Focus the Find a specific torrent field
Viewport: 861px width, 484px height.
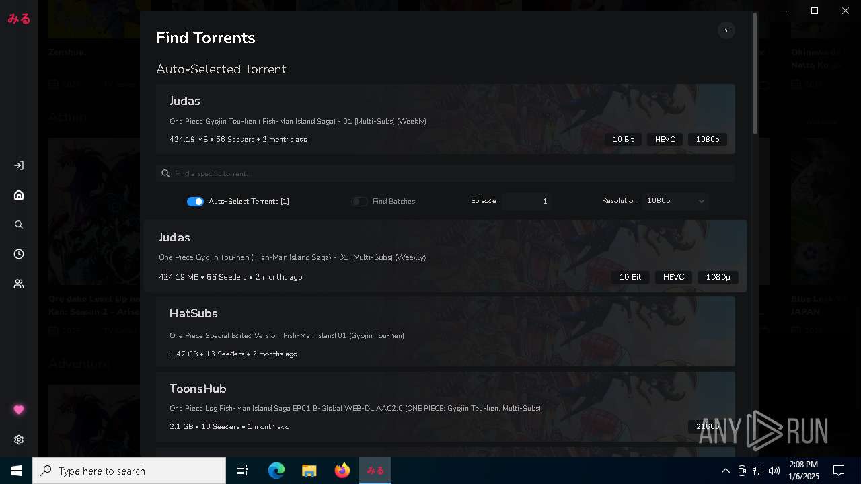[x=445, y=173]
